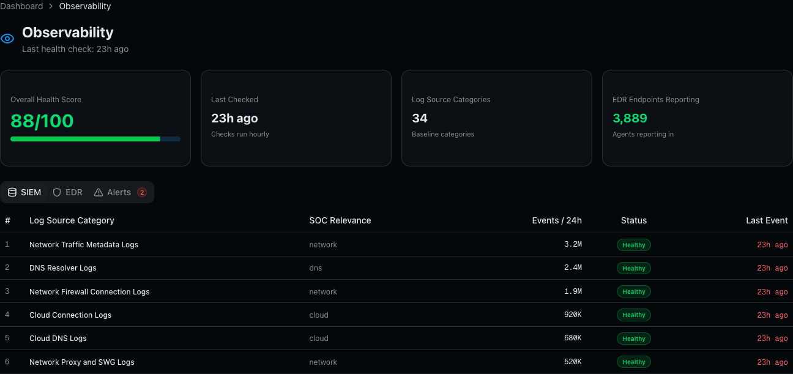Select the SIEM database icon
793x374 pixels.
12,192
